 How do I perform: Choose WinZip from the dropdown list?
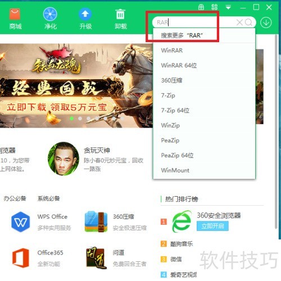pos(204,125)
